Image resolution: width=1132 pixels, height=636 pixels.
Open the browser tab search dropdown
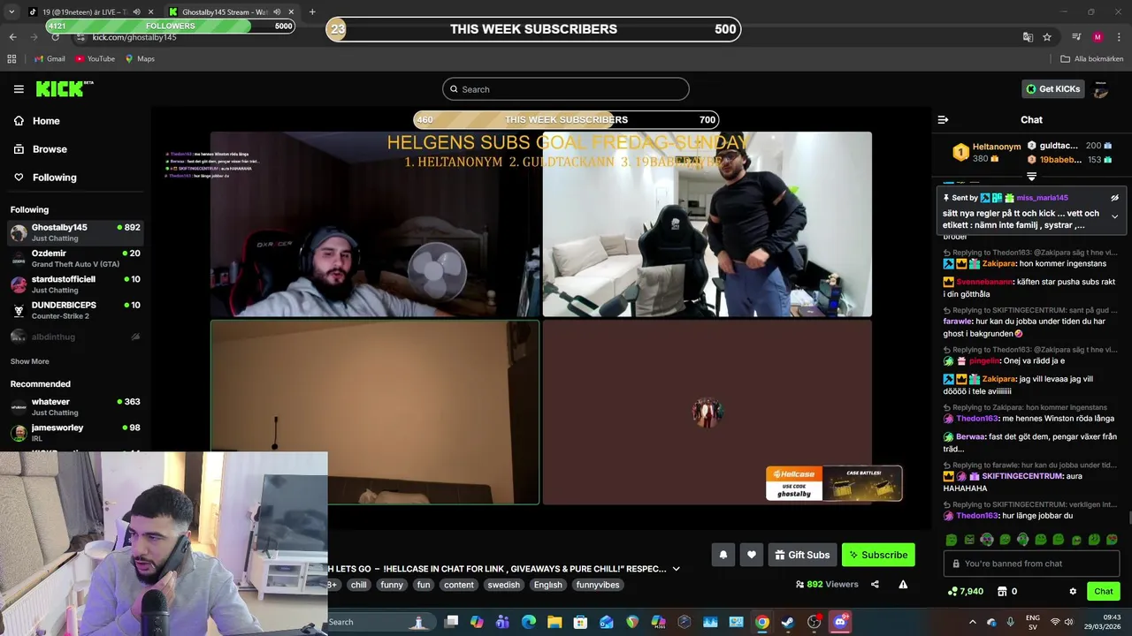[x=11, y=11]
